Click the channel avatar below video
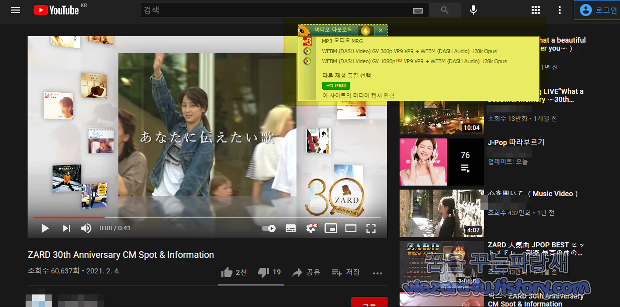The height and width of the screenshot is (307, 620). [x=39, y=300]
